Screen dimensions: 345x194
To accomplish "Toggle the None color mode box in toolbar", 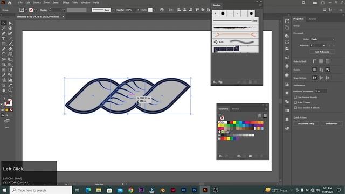I will coord(11,110).
